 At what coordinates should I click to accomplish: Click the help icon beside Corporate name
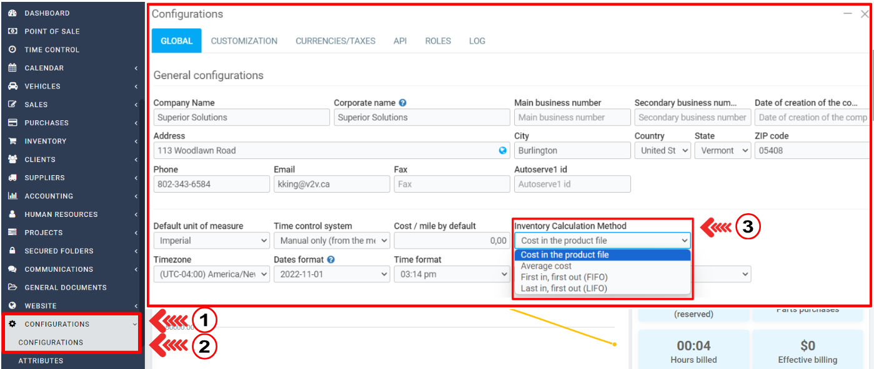coord(403,103)
